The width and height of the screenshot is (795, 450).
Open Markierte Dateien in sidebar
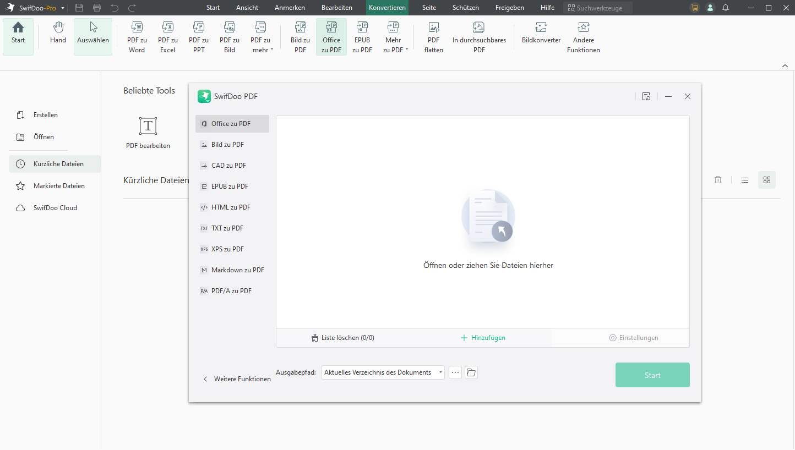click(x=55, y=186)
